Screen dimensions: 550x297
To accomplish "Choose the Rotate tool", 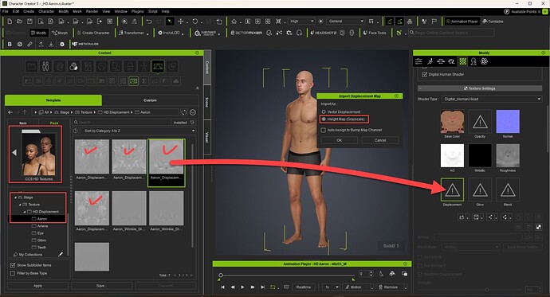I will point(195,21).
